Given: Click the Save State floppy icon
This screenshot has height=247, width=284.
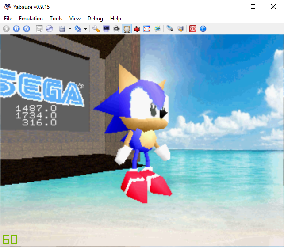Looking at the screenshot, I should point(62,29).
